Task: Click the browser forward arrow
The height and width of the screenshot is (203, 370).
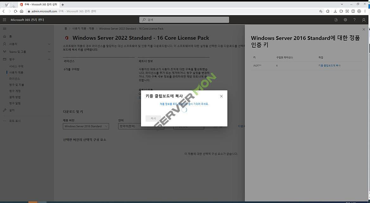Action: click(x=10, y=11)
